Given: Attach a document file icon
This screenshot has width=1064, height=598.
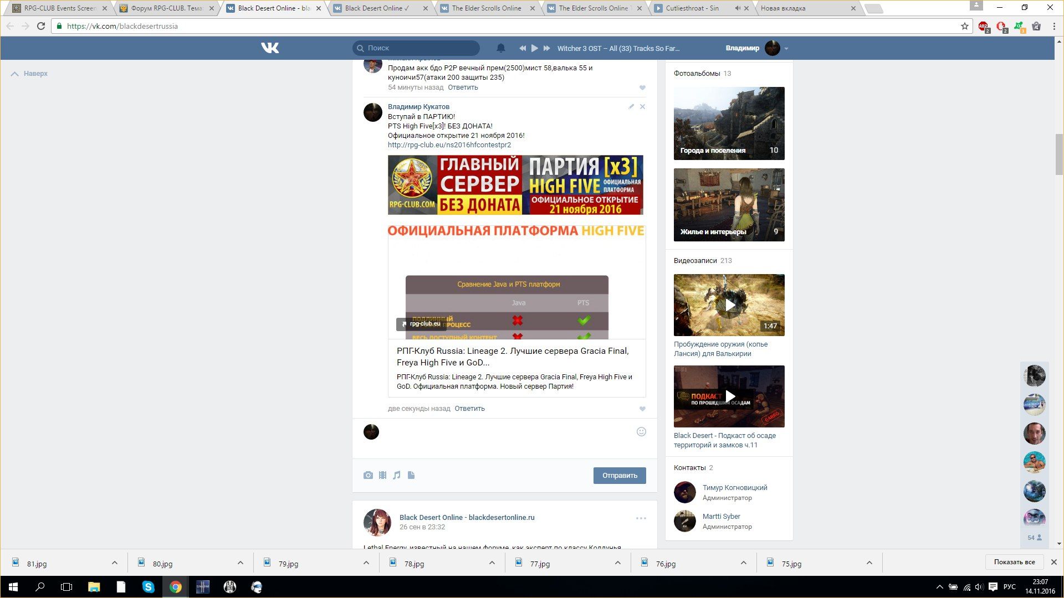Looking at the screenshot, I should [411, 475].
